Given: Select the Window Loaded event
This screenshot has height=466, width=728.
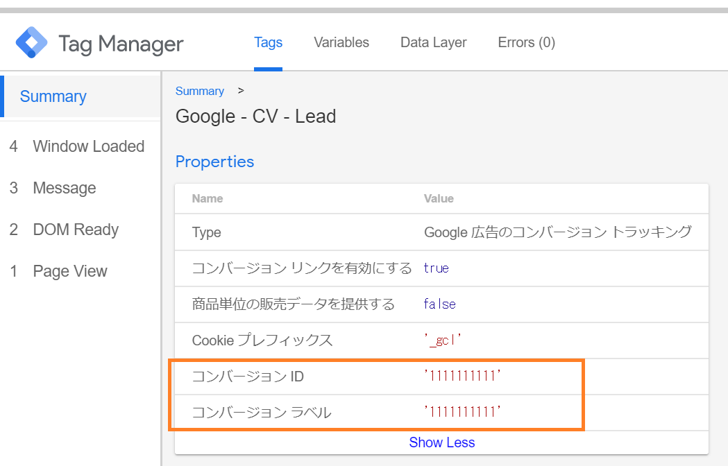Looking at the screenshot, I should (88, 146).
